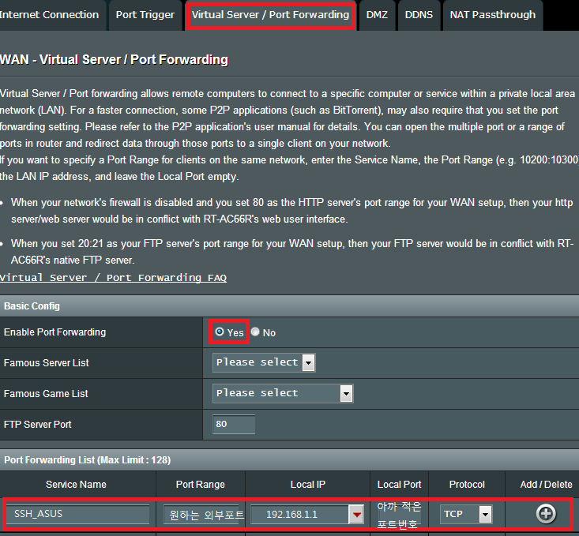Screen dimensions: 579x536
Task: Click the Local IP 192.168.1.1 field
Action: (x=299, y=515)
